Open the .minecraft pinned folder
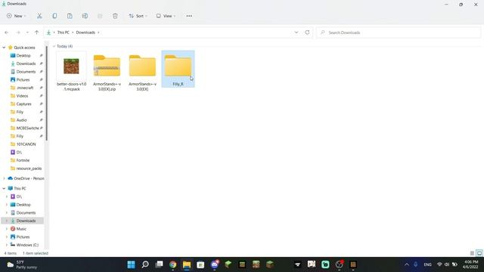 tap(25, 88)
